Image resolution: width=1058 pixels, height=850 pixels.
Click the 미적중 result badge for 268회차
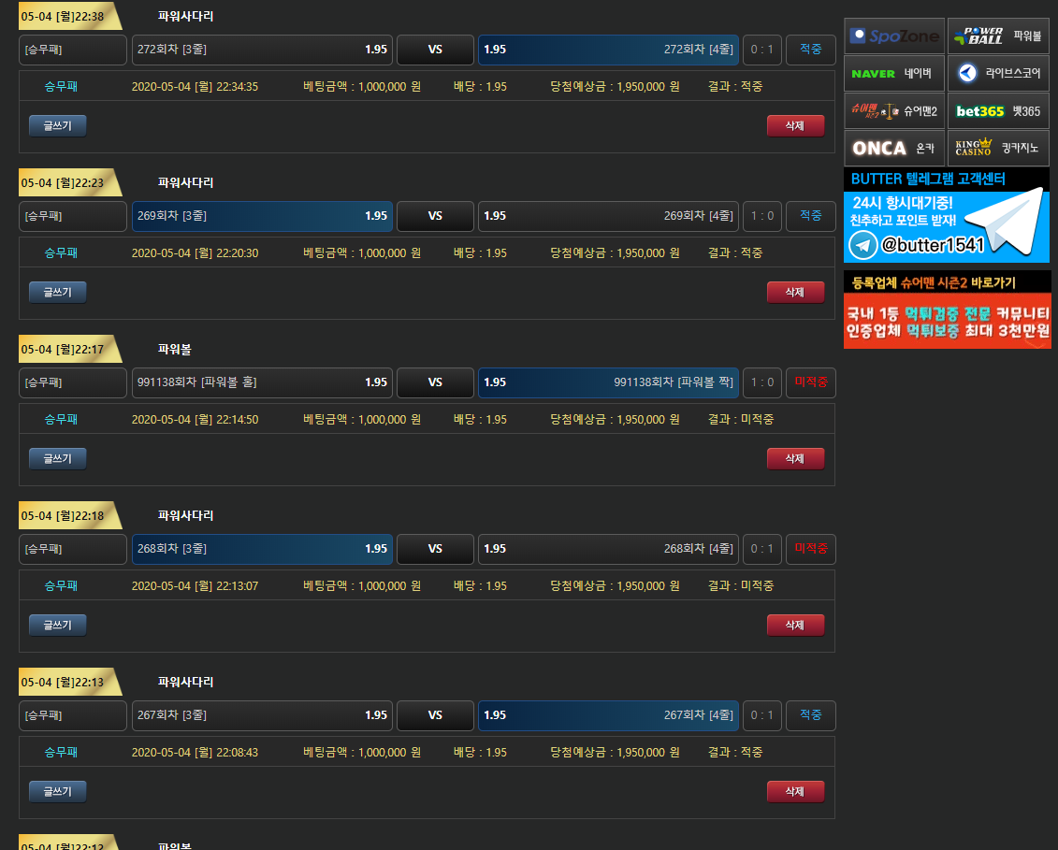coord(810,549)
